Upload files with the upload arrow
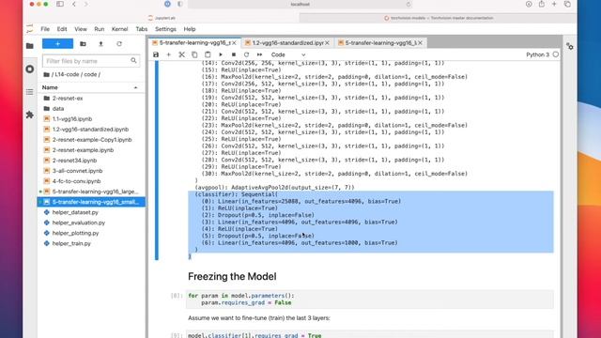The image size is (601, 338). pos(100,44)
